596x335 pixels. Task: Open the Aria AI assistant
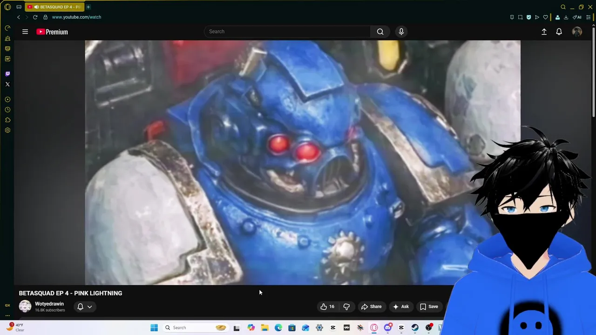click(577, 17)
